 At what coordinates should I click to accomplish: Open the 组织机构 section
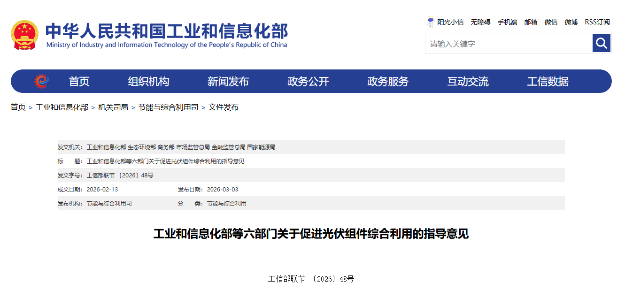click(x=149, y=81)
